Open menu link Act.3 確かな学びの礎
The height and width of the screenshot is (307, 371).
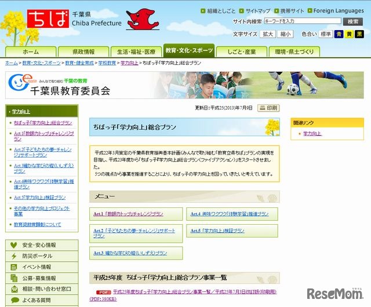coord(130,253)
